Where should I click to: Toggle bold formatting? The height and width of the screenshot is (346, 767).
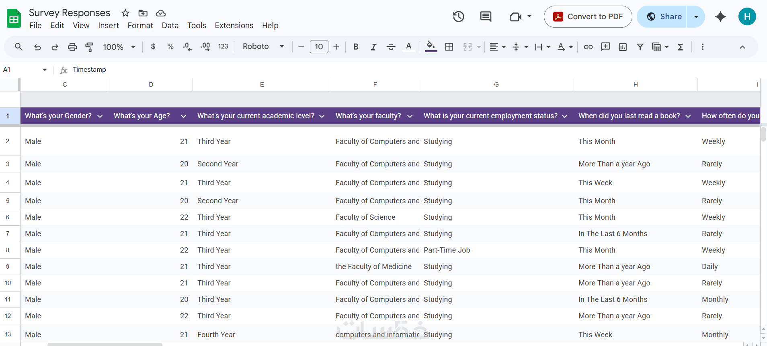(356, 47)
